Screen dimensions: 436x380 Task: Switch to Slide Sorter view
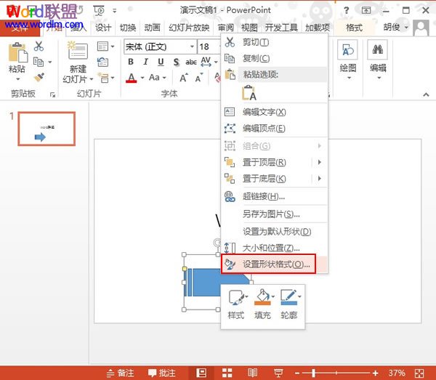pyautogui.click(x=227, y=373)
